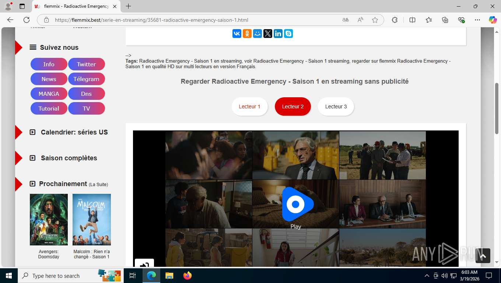The width and height of the screenshot is (501, 283).
Task: Open the MANGA link button
Action: pos(49,94)
